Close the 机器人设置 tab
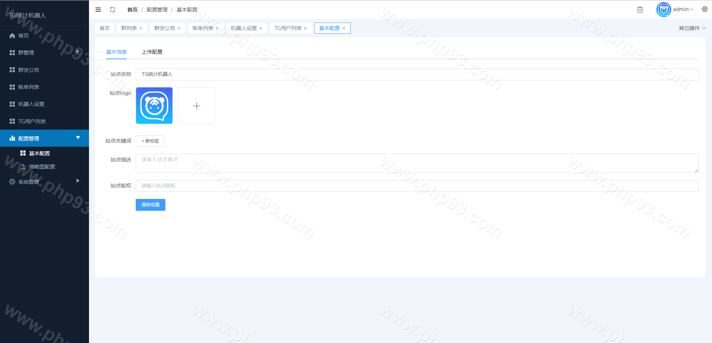Viewport: 712px width, 343px height. click(261, 29)
